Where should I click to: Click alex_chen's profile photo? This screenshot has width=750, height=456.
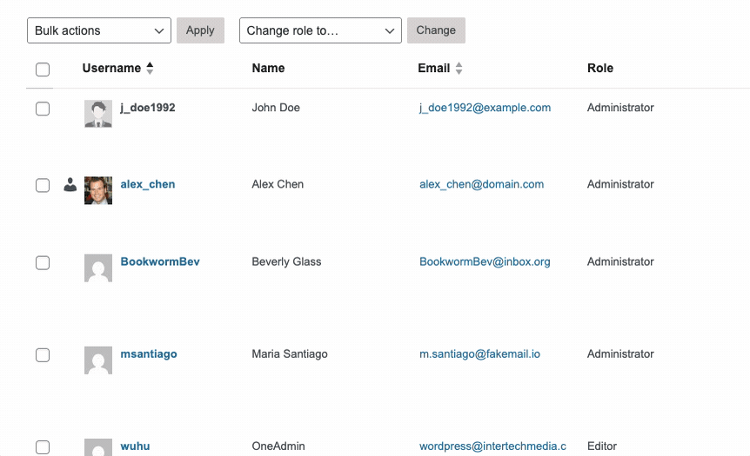pyautogui.click(x=98, y=190)
